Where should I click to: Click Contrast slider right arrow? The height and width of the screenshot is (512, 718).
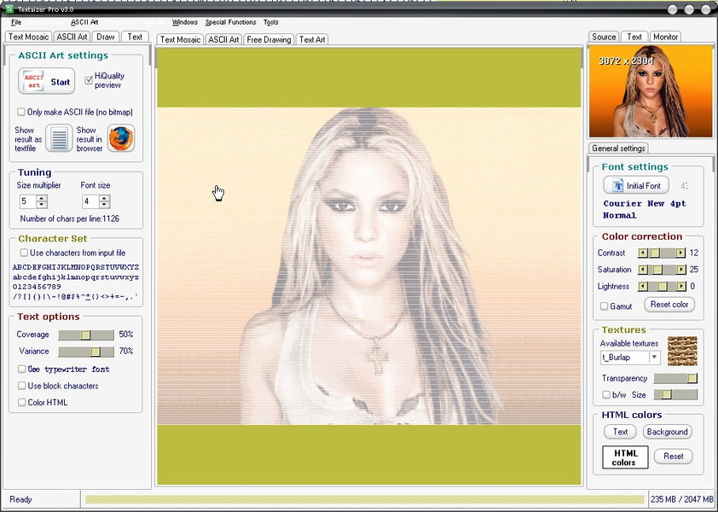680,253
